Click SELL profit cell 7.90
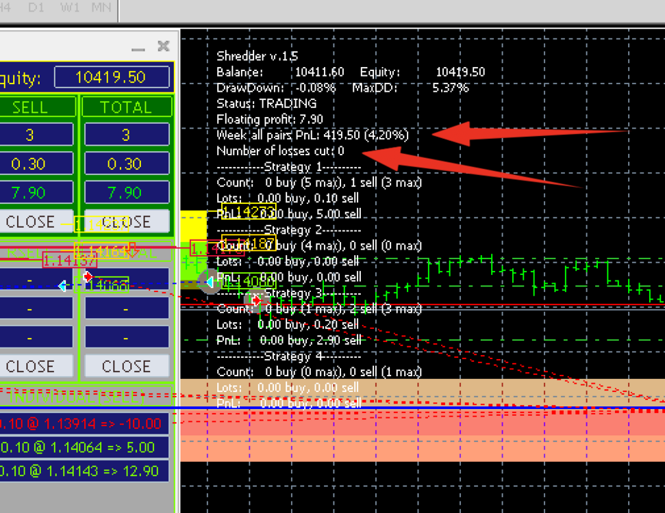665x513 pixels. tap(36, 193)
